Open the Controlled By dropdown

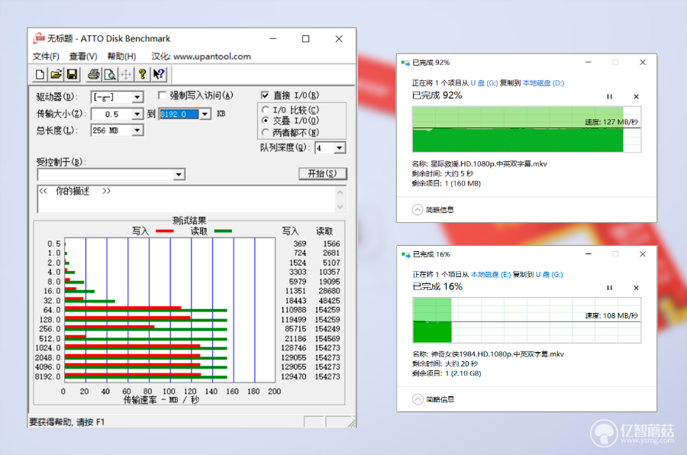coord(179,175)
